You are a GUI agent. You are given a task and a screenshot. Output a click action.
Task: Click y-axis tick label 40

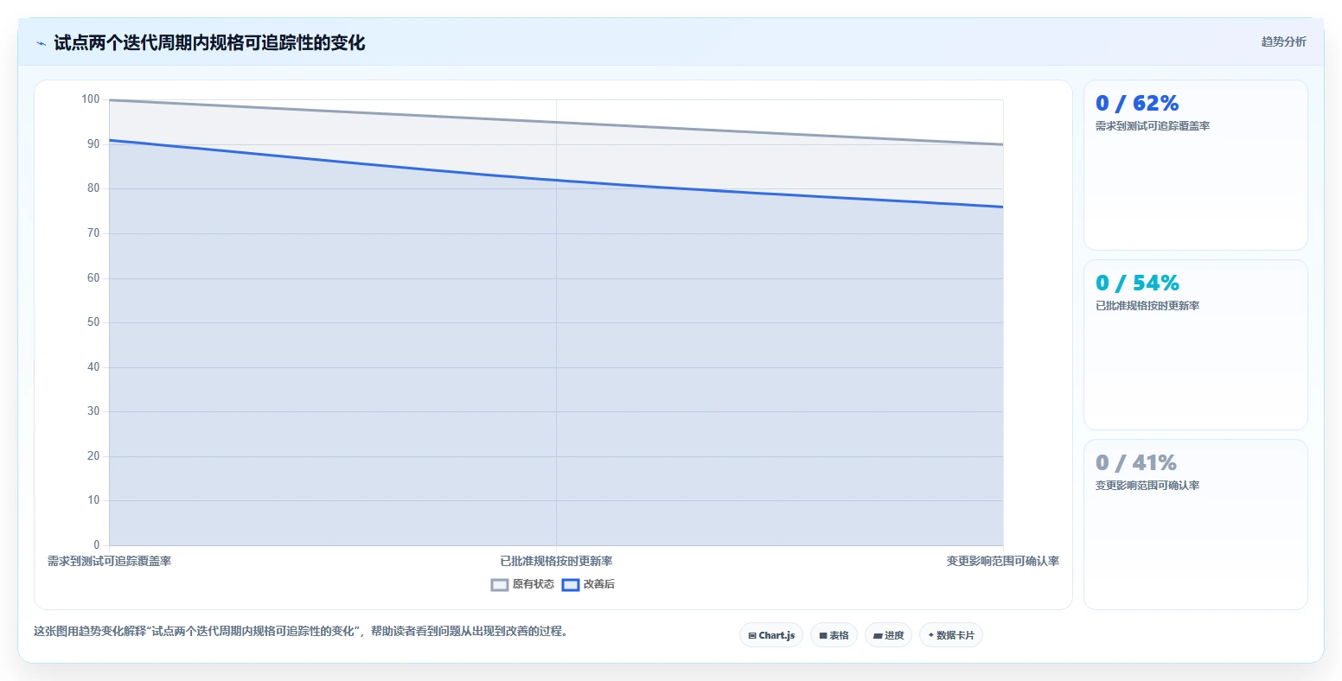click(x=93, y=367)
